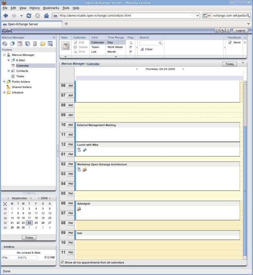The width and height of the screenshot is (253, 275).
Task: Click participants icon in Workshop Open-Xchange Architecture
Action: click(x=84, y=170)
